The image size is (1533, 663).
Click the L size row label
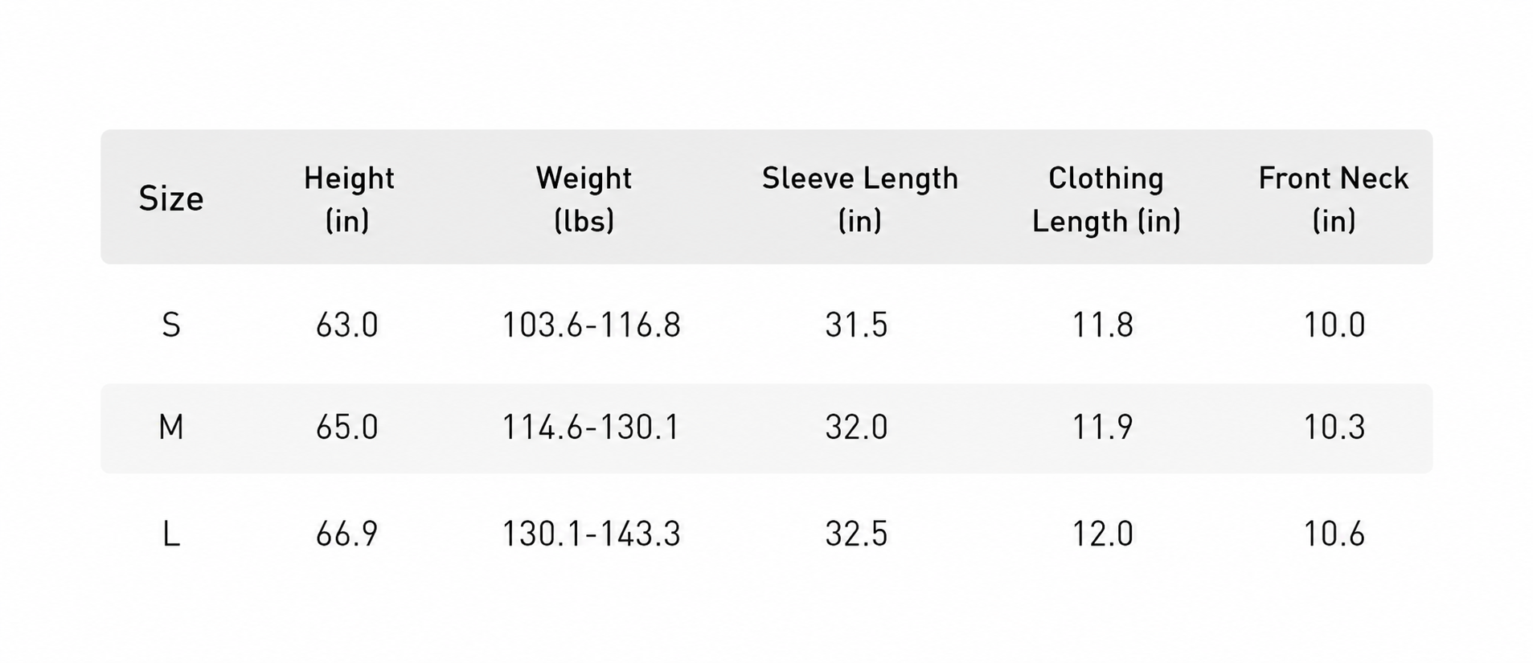(170, 534)
